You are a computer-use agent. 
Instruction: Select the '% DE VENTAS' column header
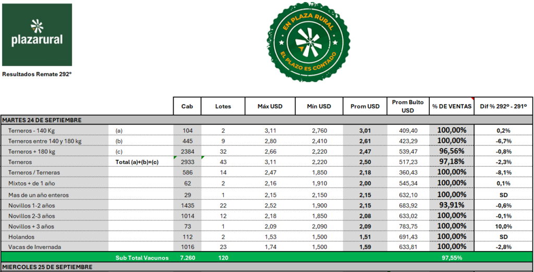point(452,106)
